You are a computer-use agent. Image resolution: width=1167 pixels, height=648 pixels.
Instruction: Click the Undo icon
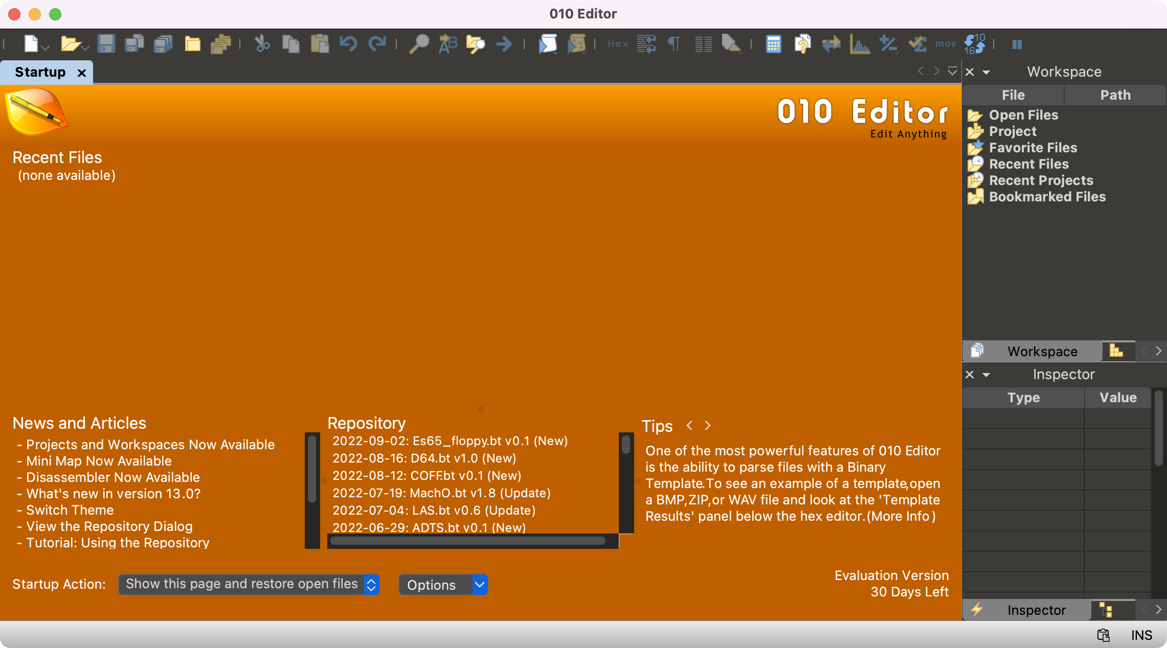pyautogui.click(x=349, y=44)
